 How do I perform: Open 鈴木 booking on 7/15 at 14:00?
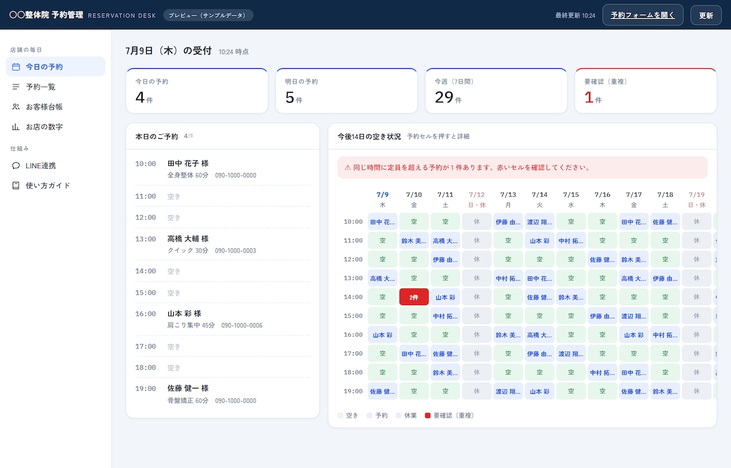[x=571, y=297]
